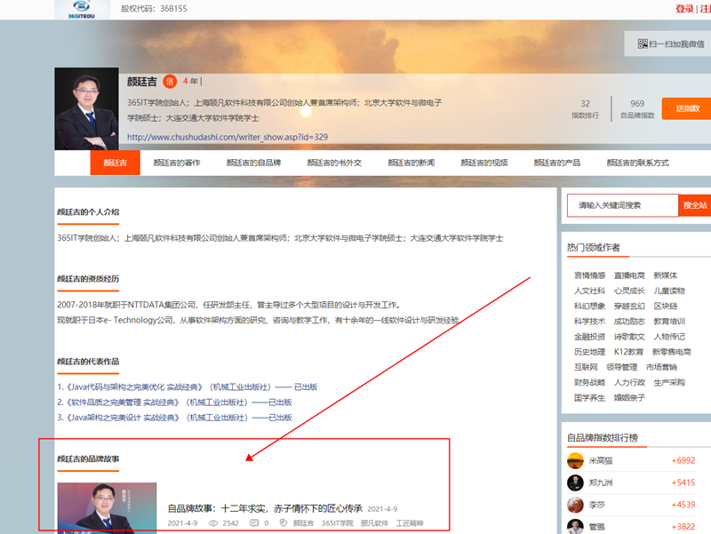
Task: Open profile photo of 颜廷吉
Action: click(x=86, y=108)
